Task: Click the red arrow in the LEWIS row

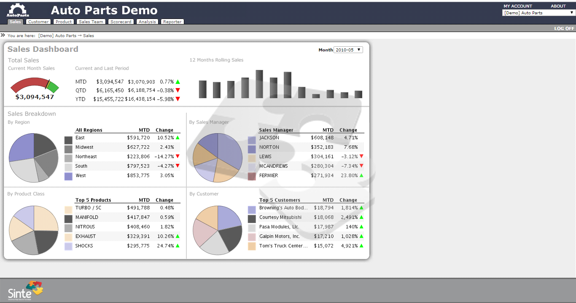Action: (x=361, y=156)
